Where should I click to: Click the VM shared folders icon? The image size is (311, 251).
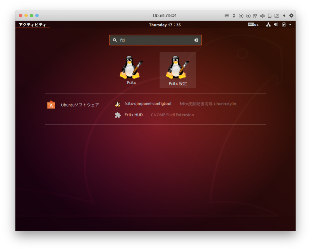(277, 16)
